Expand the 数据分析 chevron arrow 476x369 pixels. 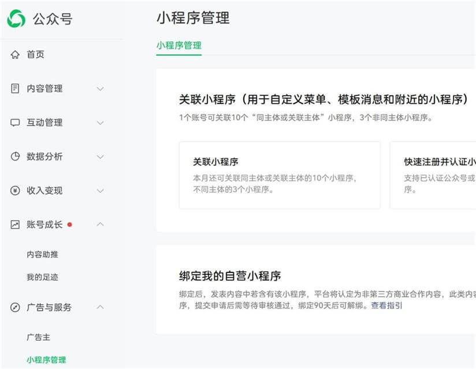[100, 157]
